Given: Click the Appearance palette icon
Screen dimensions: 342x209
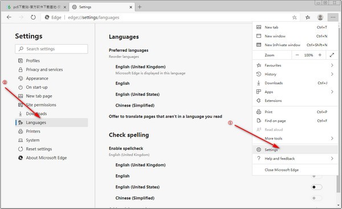Looking at the screenshot, I should (21, 78).
